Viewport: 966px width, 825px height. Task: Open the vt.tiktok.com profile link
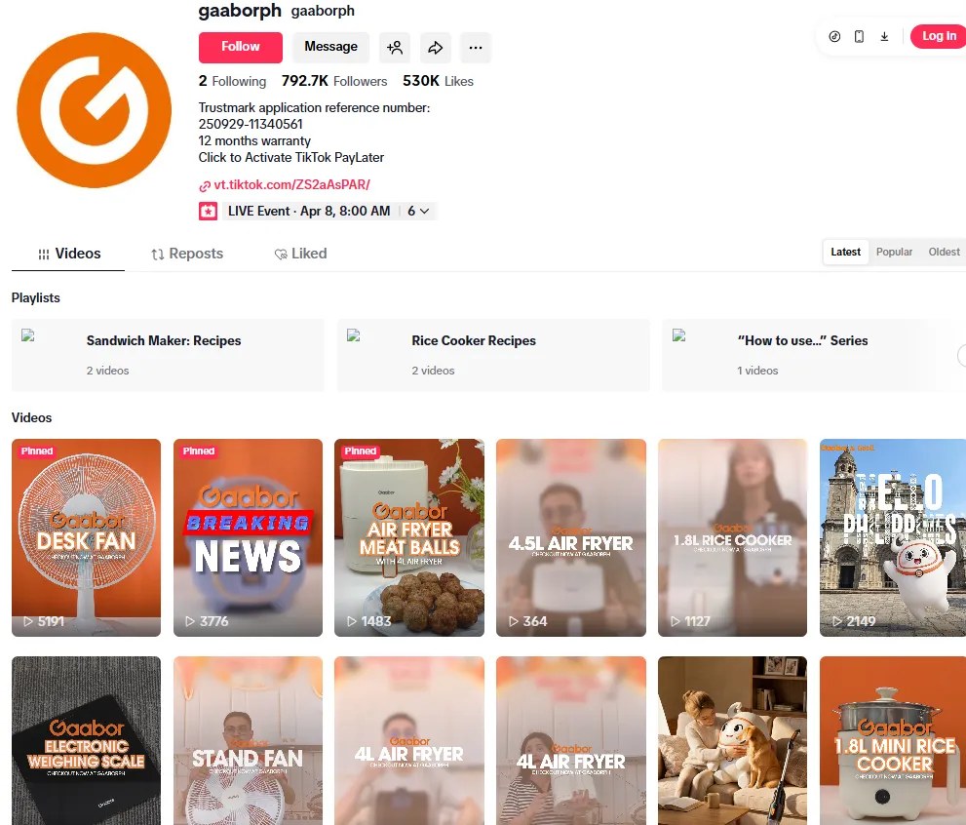pyautogui.click(x=291, y=184)
